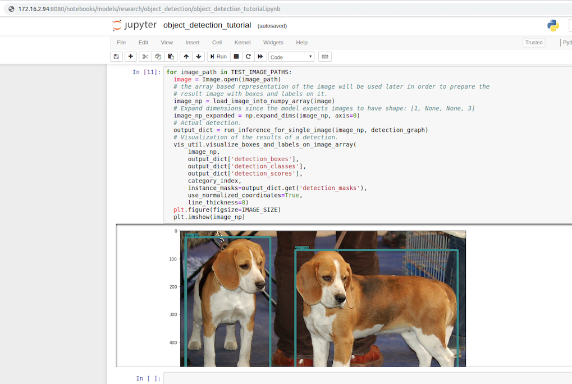Open the Widgets menu
The image size is (572, 384).
pos(273,42)
